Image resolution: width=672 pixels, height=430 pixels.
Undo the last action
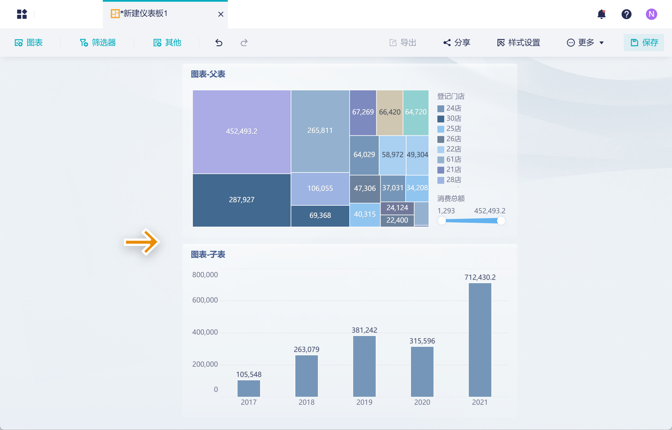click(219, 43)
